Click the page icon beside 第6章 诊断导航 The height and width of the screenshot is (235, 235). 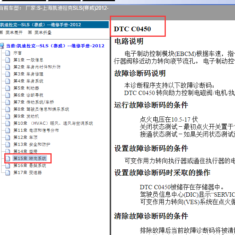click(8, 95)
